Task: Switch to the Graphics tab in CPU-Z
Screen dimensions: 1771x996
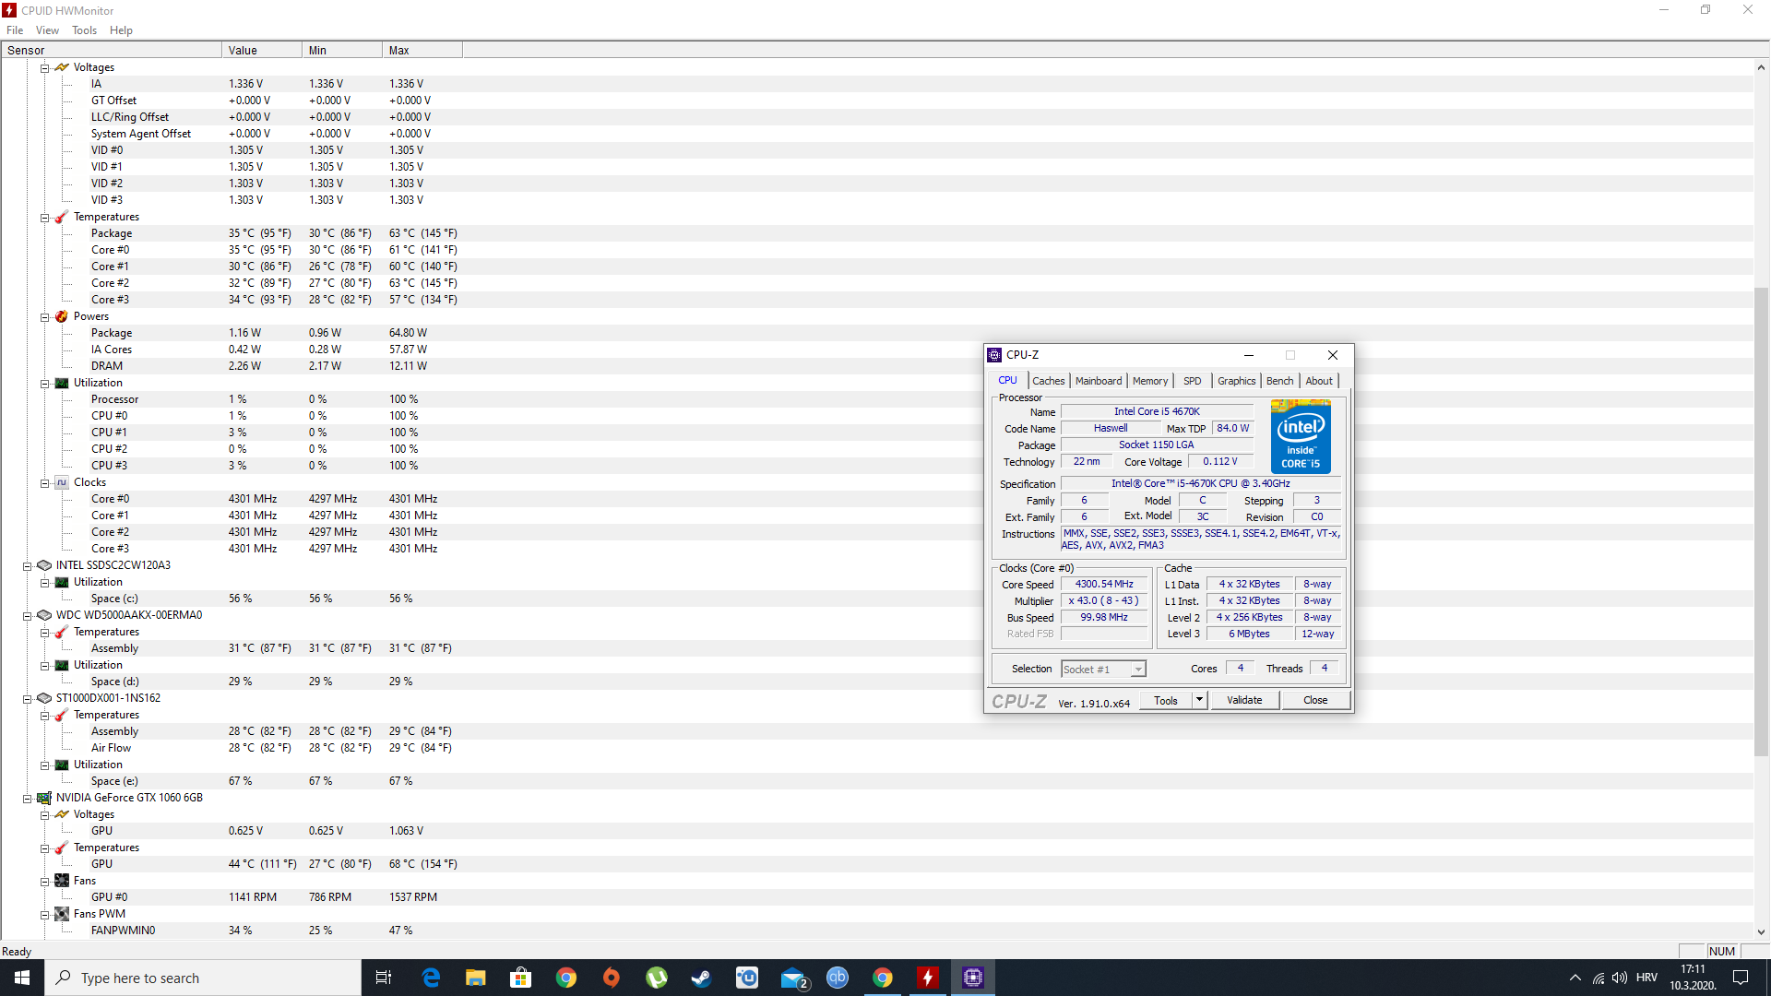Action: (x=1236, y=381)
